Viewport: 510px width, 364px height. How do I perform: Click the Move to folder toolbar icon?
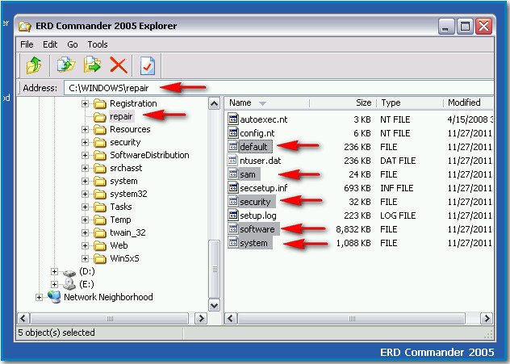[93, 65]
